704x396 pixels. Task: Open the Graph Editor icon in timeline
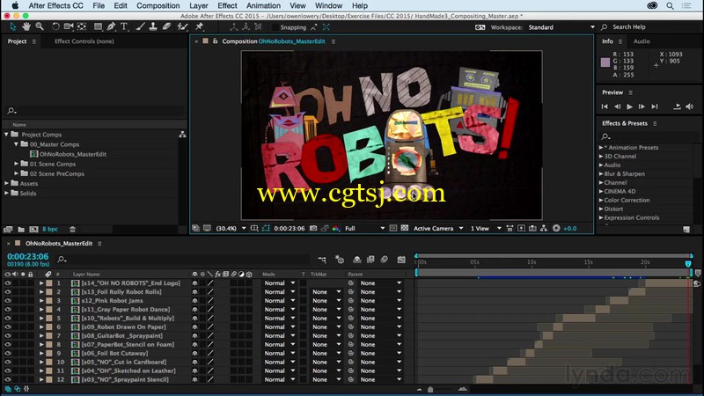[401, 260]
